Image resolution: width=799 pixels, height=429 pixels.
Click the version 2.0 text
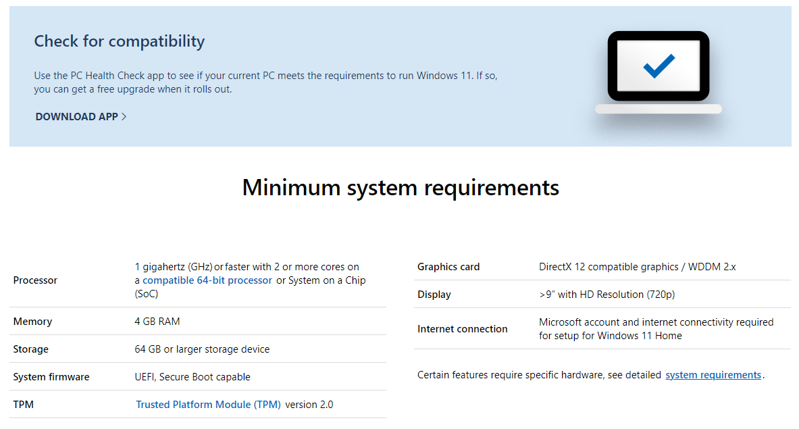(309, 405)
